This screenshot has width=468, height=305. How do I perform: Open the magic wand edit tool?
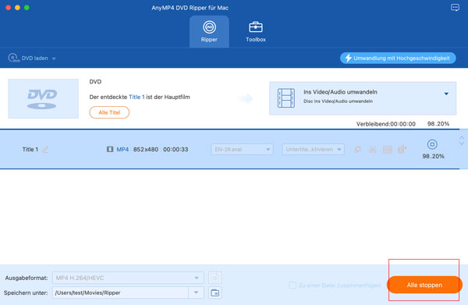point(357,149)
